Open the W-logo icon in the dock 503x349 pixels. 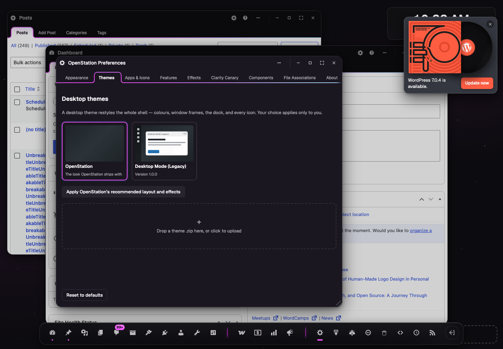pos(242,333)
